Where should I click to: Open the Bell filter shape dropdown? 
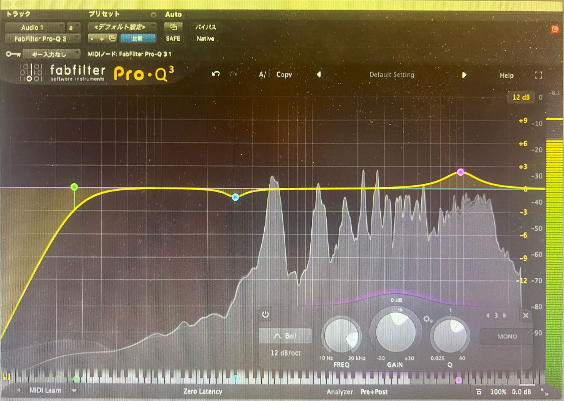tap(285, 335)
